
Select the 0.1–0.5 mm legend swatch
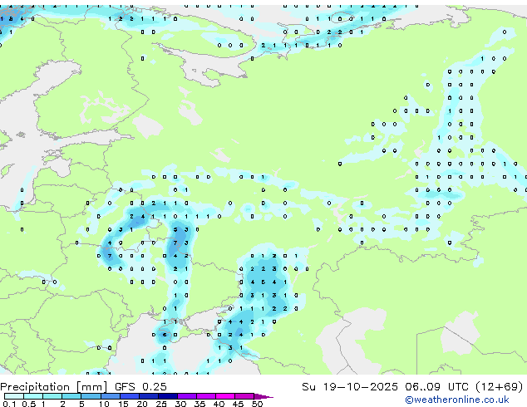click(x=14, y=396)
